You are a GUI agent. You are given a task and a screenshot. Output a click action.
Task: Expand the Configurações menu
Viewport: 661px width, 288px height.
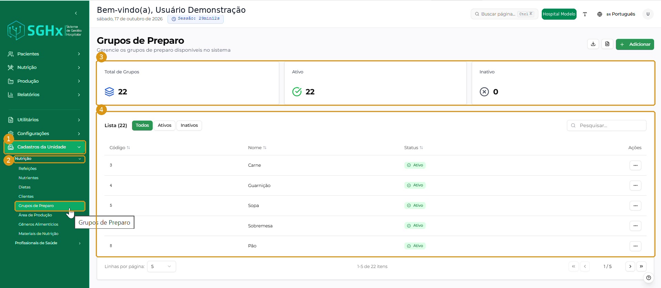pyautogui.click(x=44, y=133)
